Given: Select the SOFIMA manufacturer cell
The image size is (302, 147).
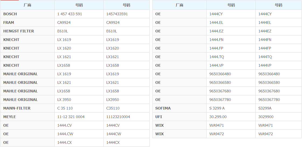Looking at the screenshot, I should [x=163, y=108].
